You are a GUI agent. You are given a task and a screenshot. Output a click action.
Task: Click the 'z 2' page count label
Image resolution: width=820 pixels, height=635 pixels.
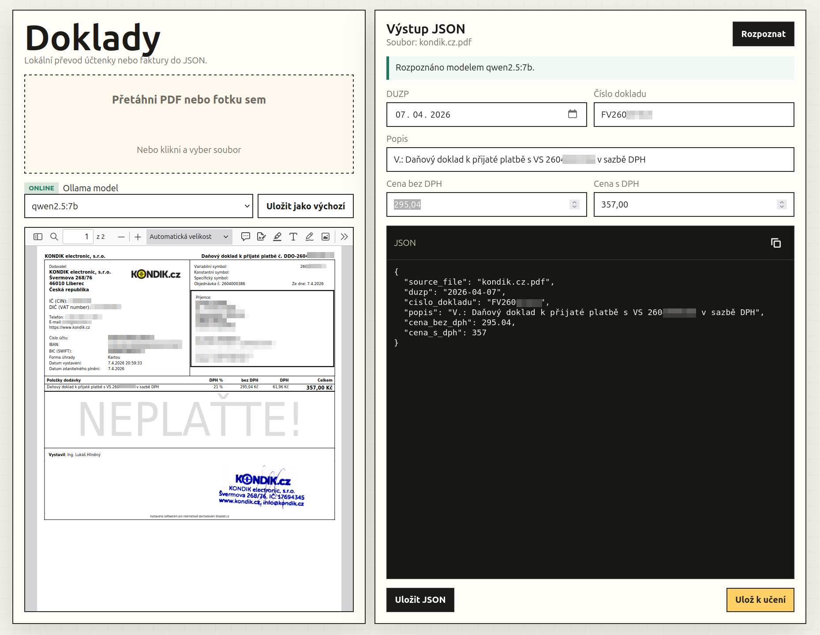click(101, 237)
